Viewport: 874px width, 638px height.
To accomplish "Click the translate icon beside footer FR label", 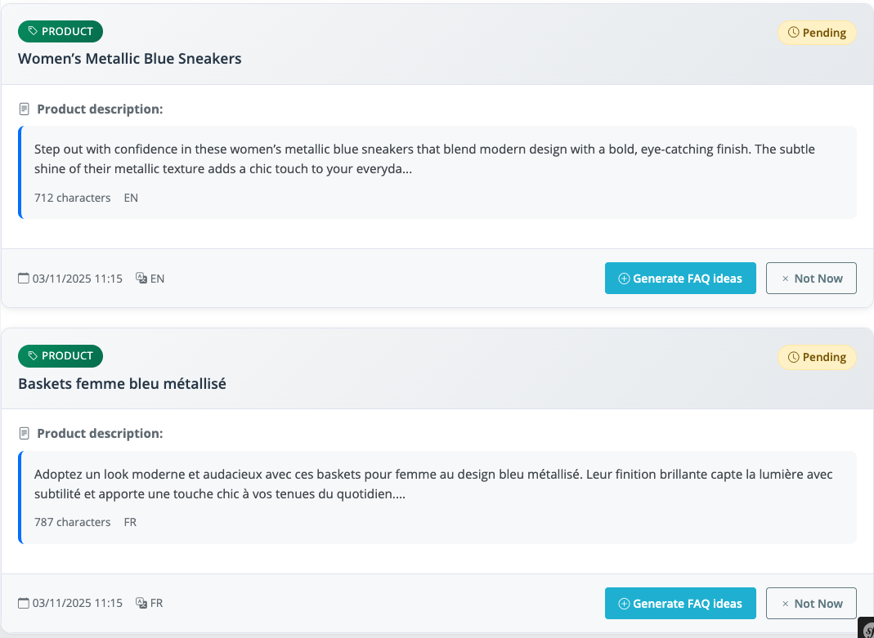I will pos(141,604).
